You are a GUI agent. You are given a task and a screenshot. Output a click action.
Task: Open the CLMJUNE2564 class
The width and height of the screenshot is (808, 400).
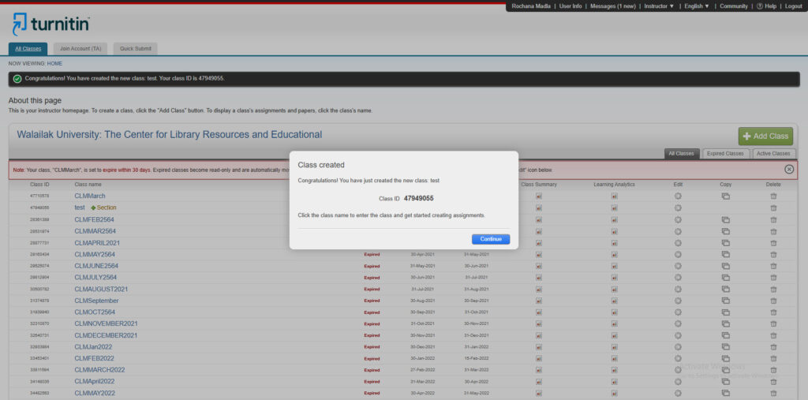pos(96,266)
